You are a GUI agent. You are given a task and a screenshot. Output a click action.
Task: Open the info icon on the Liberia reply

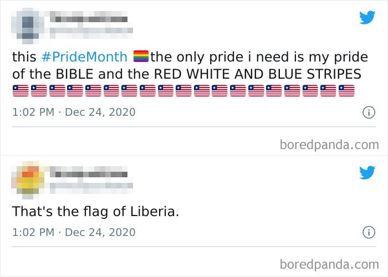367,232
